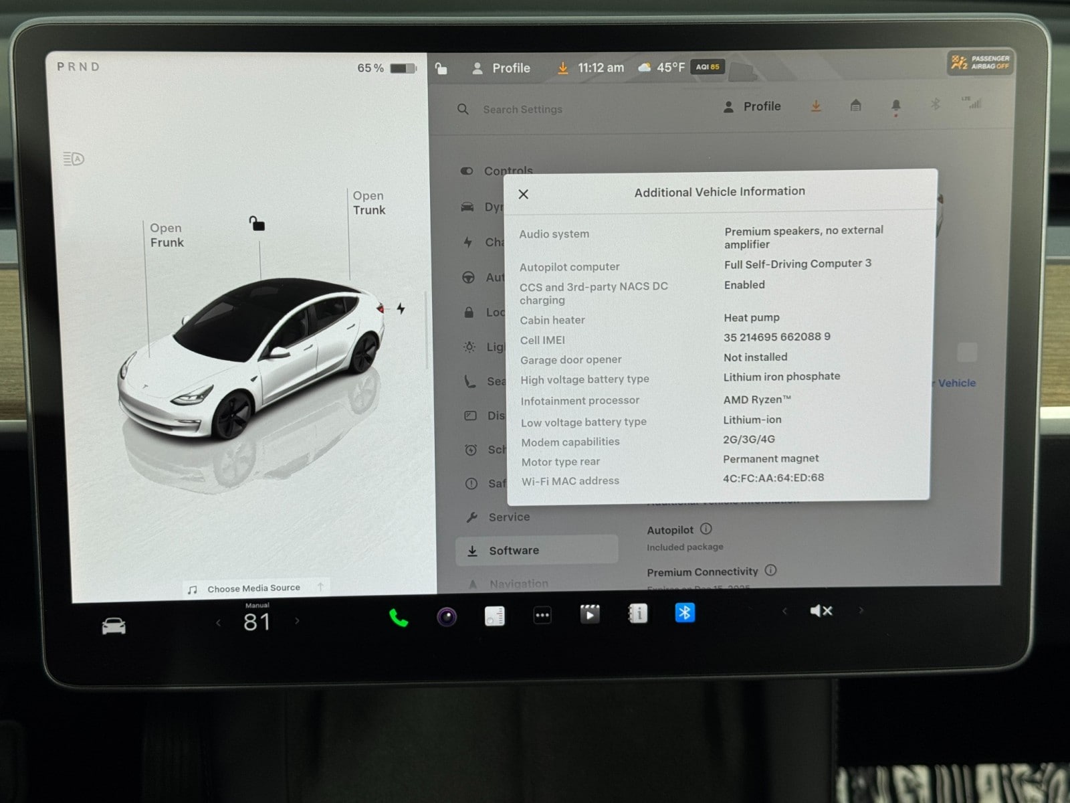The height and width of the screenshot is (803, 1070).
Task: Tap Open Trunk label
Action: pos(368,203)
